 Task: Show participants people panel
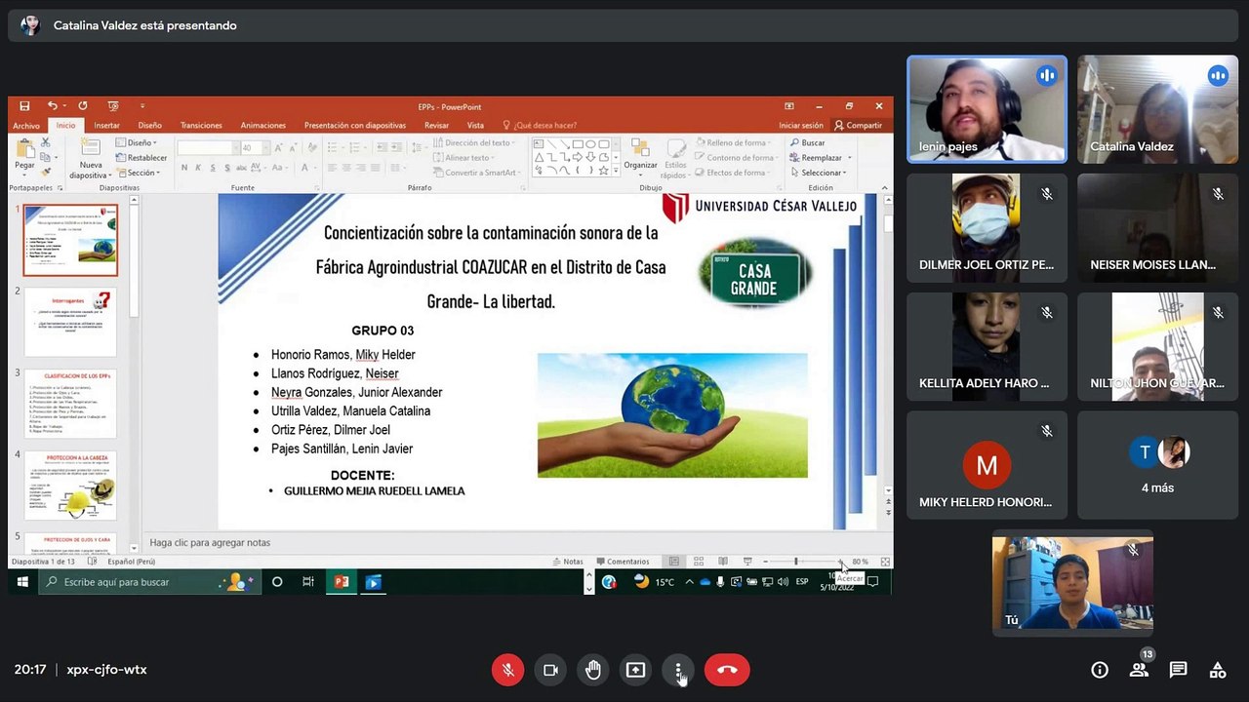[1139, 670]
